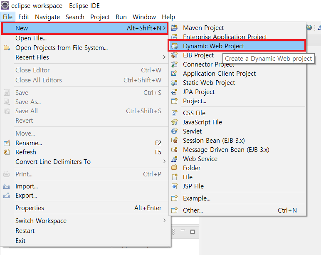This screenshot has width=321, height=255.
Task: Click the Refresh icon
Action: [7, 152]
